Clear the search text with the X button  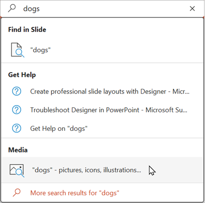192,8
